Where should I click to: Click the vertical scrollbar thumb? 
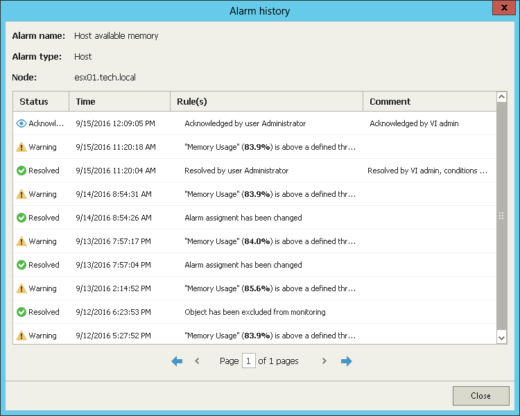tap(502, 216)
